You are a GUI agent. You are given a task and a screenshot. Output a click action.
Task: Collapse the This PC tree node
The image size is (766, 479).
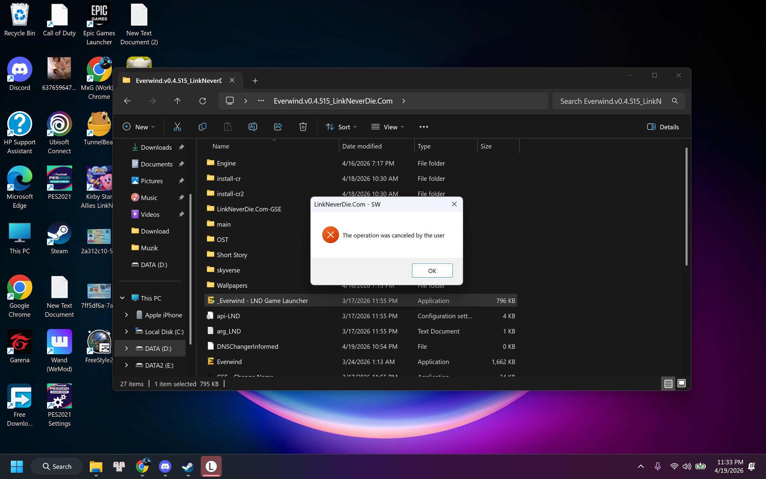tap(122, 298)
